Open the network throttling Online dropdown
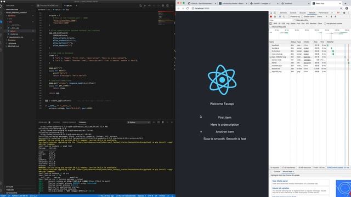Viewport: 351px width, 197px height. point(322,16)
